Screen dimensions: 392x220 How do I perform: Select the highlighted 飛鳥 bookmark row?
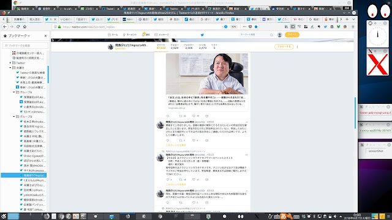[24, 175]
